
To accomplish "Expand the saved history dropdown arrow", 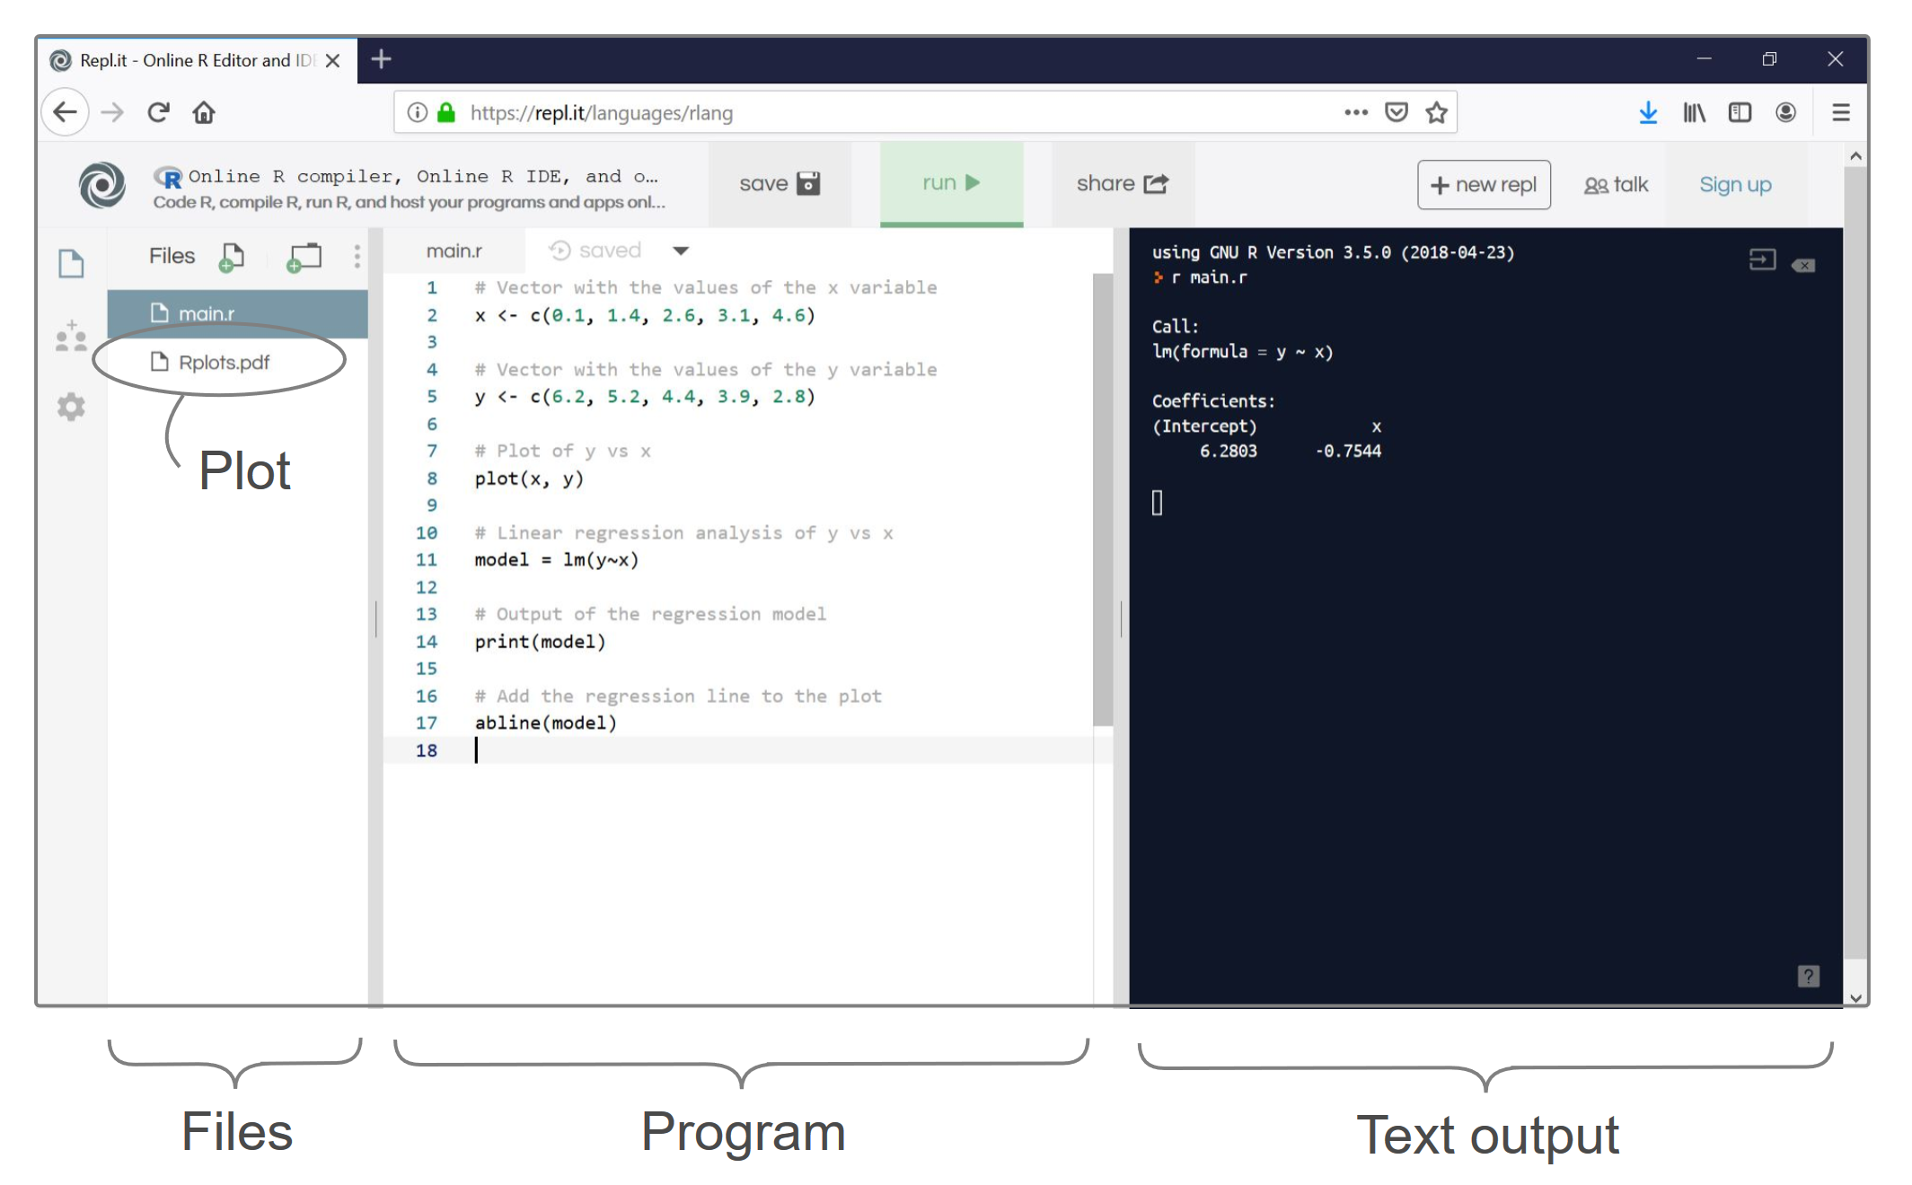I will click(x=681, y=251).
